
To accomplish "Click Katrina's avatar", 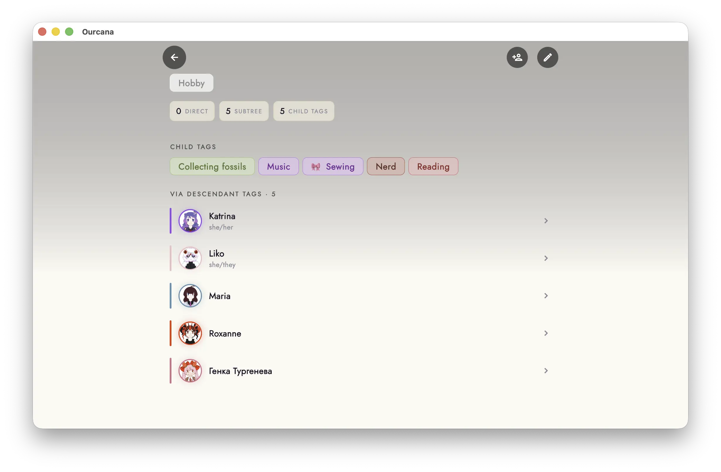I will (190, 221).
